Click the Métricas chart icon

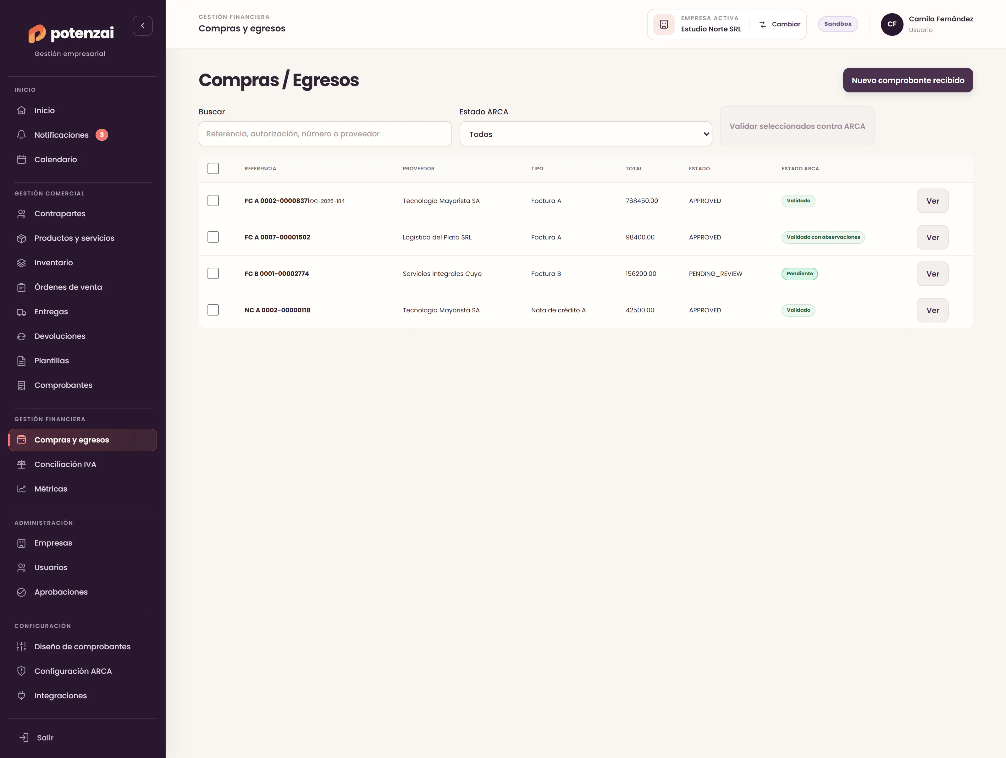21,489
